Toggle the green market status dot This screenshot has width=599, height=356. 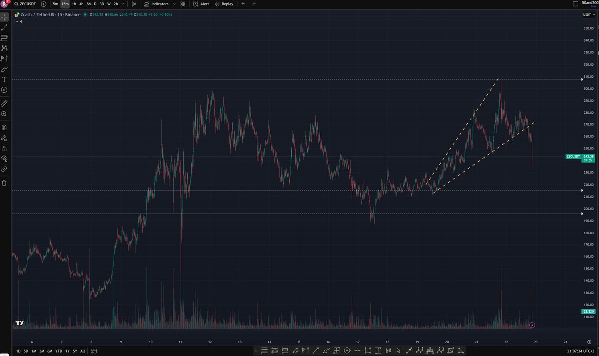[x=84, y=15]
